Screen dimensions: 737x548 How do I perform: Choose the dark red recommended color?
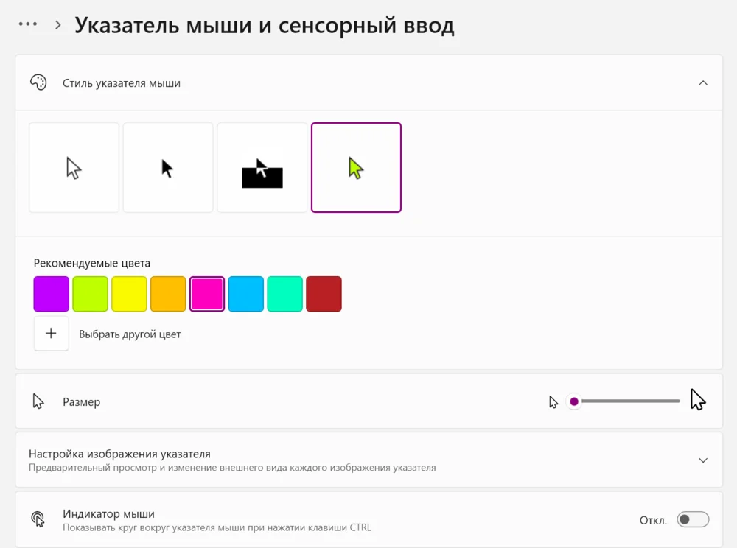coord(324,294)
